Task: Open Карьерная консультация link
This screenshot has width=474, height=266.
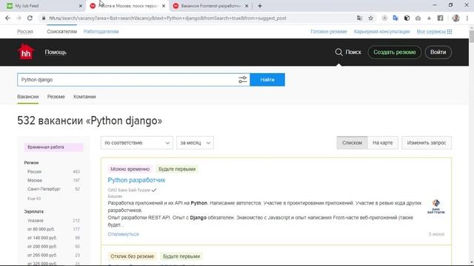Action: coord(382,32)
